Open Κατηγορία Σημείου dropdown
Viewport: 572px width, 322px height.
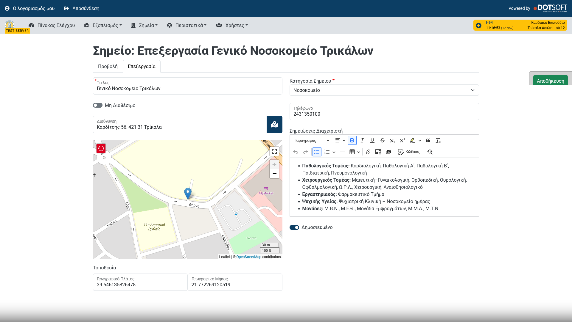pyautogui.click(x=384, y=90)
